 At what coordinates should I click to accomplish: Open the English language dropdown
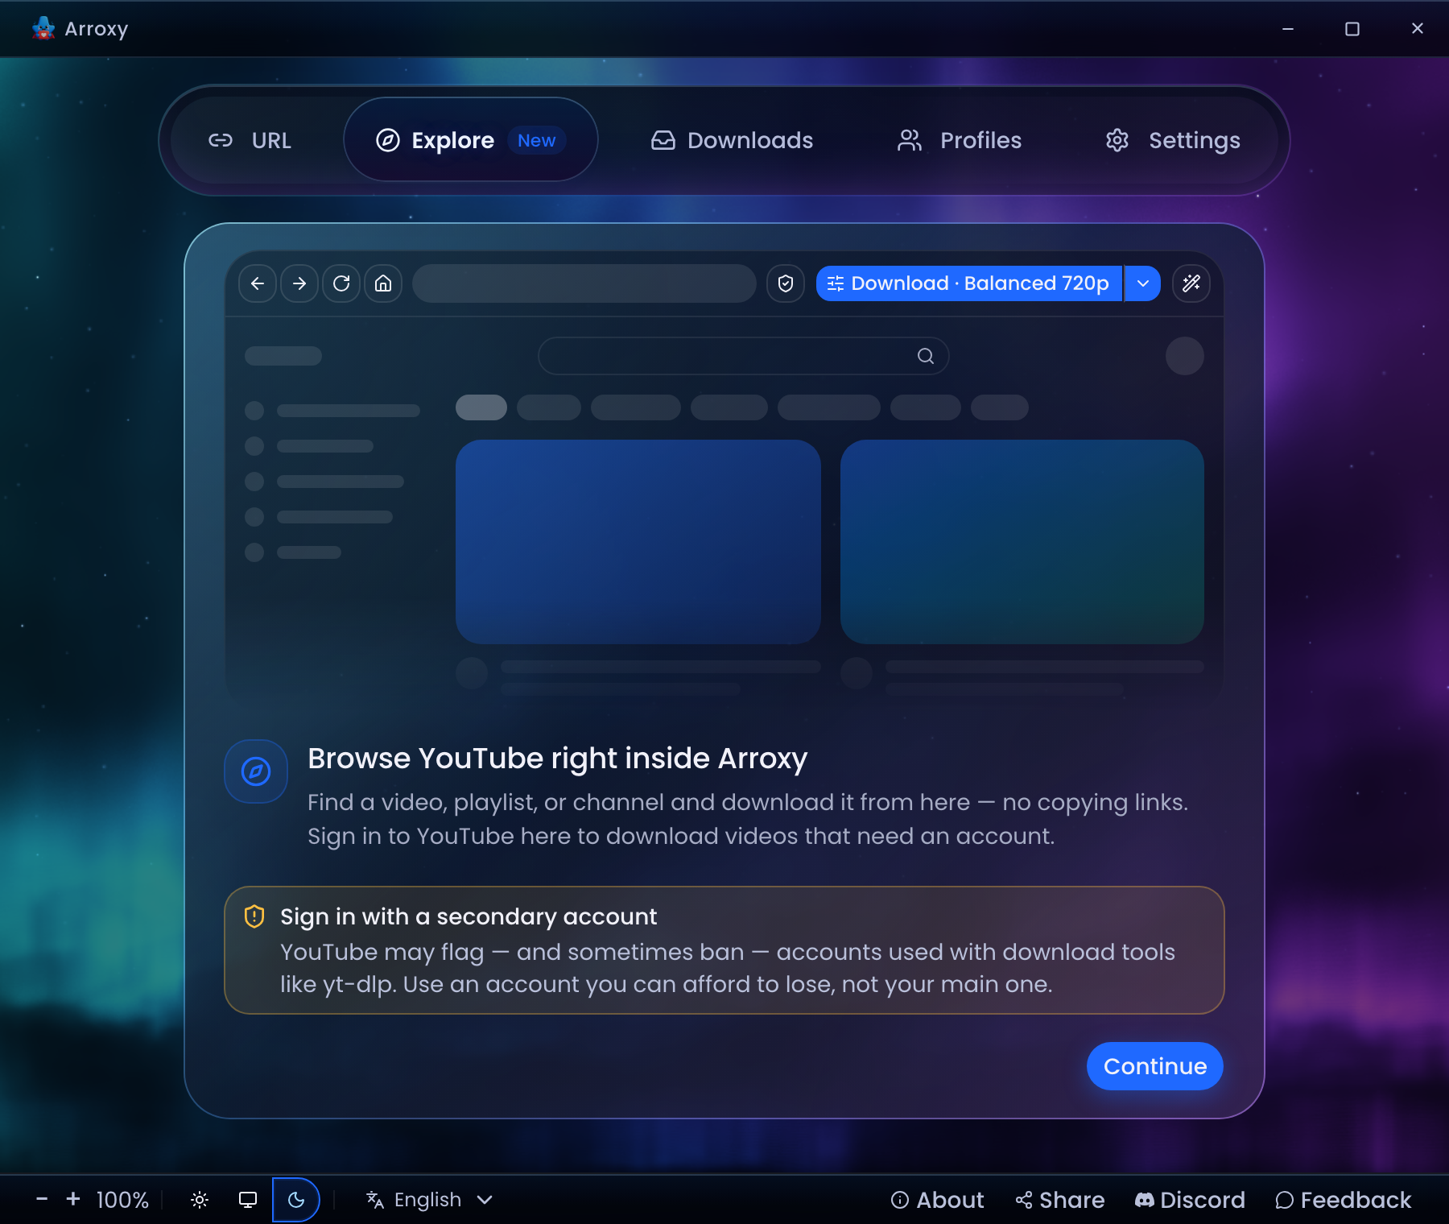[430, 1200]
